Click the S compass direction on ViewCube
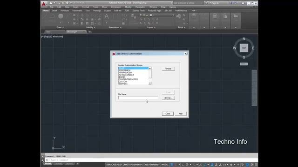This screenshot has width=298, height=167. pos(244,57)
